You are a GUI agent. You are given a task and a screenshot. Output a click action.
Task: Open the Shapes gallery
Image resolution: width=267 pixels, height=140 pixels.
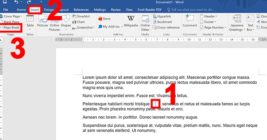point(66,23)
